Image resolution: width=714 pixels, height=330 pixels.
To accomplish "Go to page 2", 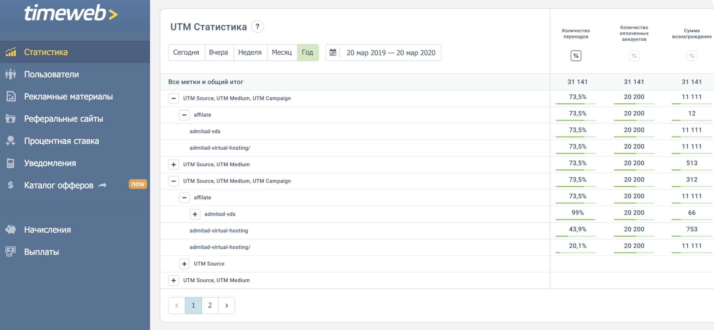I will click(210, 306).
